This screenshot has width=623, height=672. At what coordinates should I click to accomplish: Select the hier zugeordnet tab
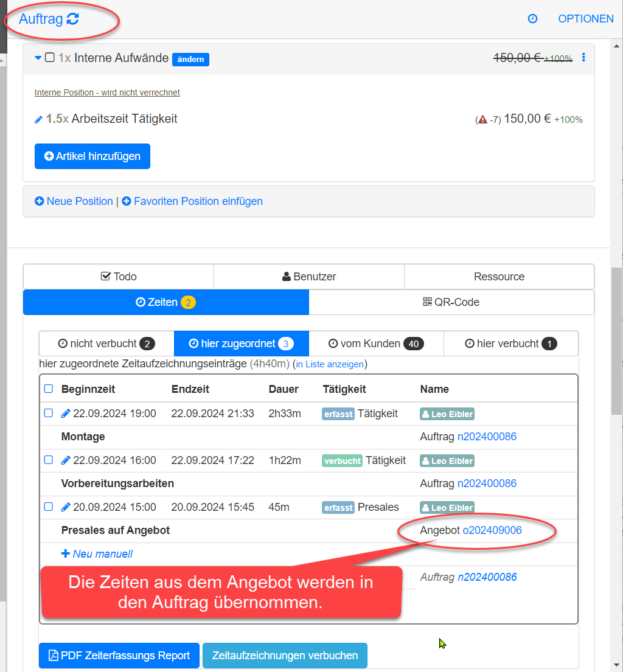[x=242, y=344]
